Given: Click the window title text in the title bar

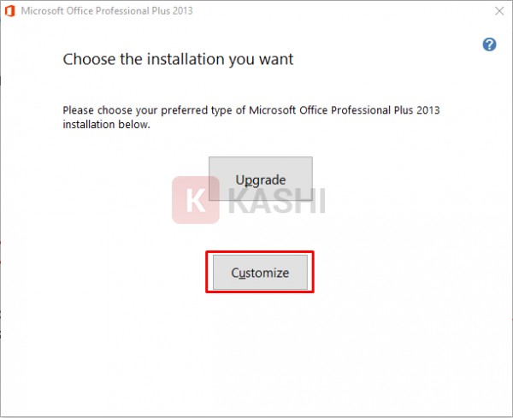Looking at the screenshot, I should point(107,11).
